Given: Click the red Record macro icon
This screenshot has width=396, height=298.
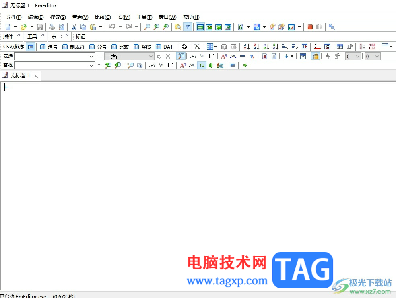Looking at the screenshot, I should (x=310, y=27).
